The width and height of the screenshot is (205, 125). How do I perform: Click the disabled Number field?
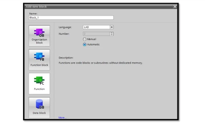pos(96,34)
